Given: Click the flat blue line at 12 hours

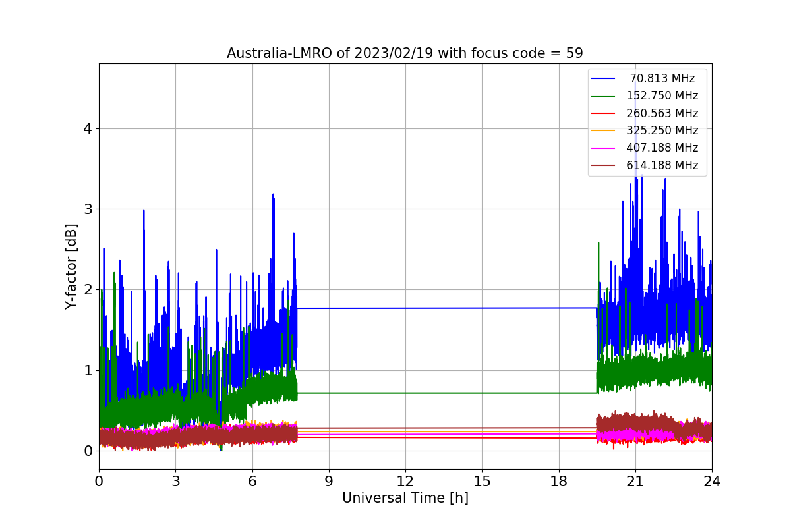Looking at the screenshot, I should (405, 308).
